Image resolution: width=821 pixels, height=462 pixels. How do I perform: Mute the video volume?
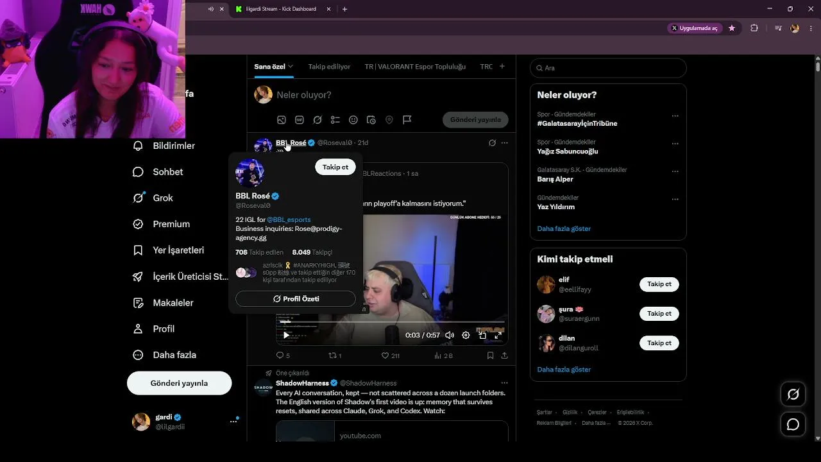click(x=450, y=335)
